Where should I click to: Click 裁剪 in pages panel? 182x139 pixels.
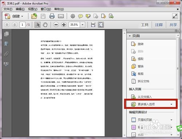point(138,74)
